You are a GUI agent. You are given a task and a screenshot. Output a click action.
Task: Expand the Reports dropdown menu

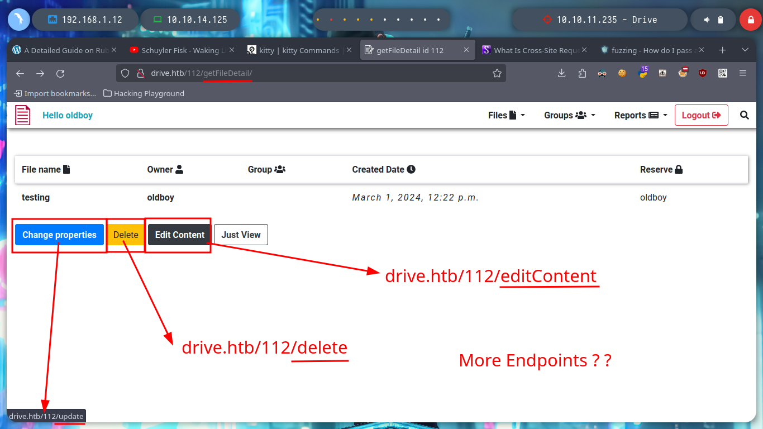pos(640,115)
